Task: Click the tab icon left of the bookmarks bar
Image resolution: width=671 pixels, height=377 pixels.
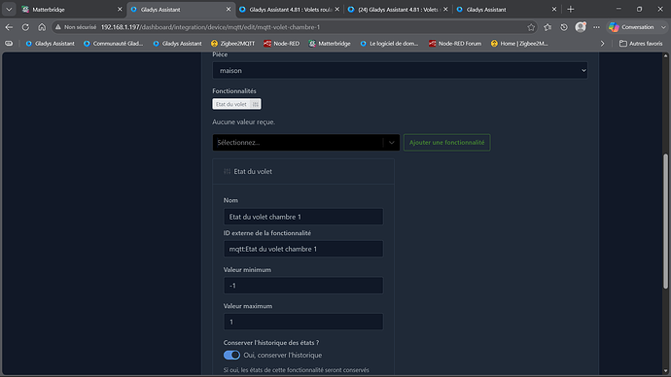Action: 9,43
